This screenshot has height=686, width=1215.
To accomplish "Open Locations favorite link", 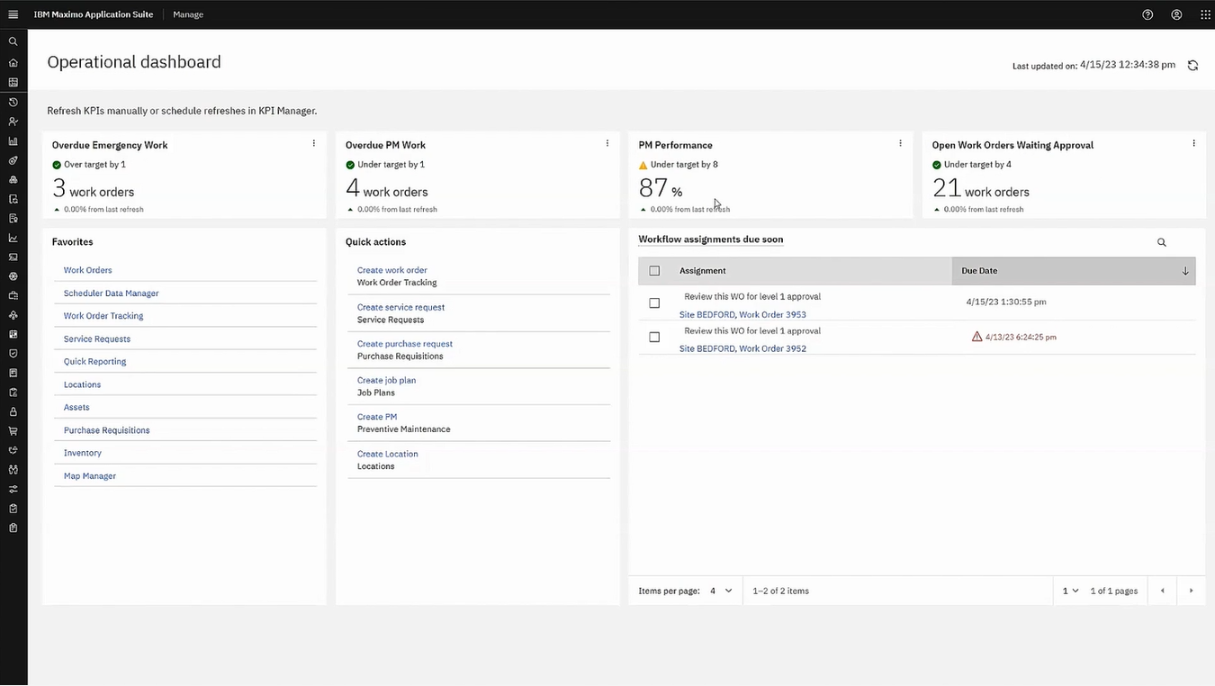I will tap(82, 384).
